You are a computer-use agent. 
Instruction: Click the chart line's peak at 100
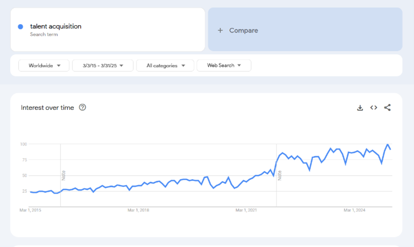(x=388, y=144)
